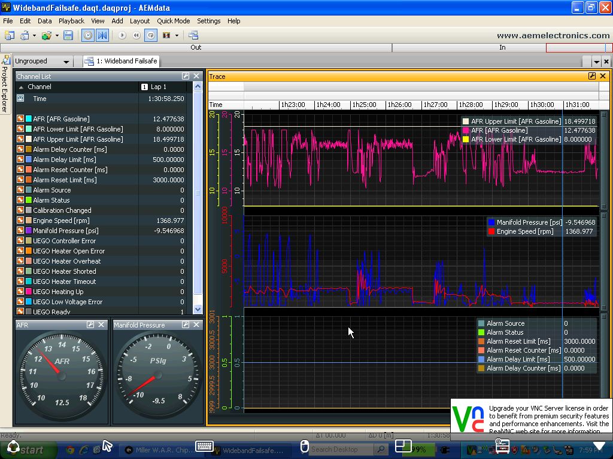Toggle the loop playback button
Viewport: 613px width, 459px height.
click(x=151, y=36)
